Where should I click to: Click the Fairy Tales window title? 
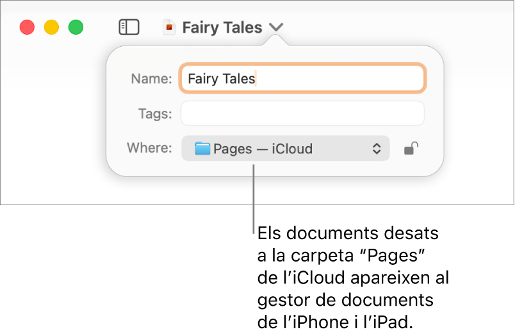(x=222, y=28)
